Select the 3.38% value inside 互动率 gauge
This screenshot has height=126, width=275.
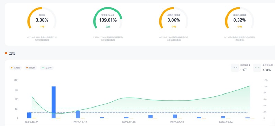coord(42,20)
